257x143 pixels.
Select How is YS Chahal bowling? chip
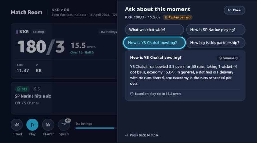click(154, 43)
